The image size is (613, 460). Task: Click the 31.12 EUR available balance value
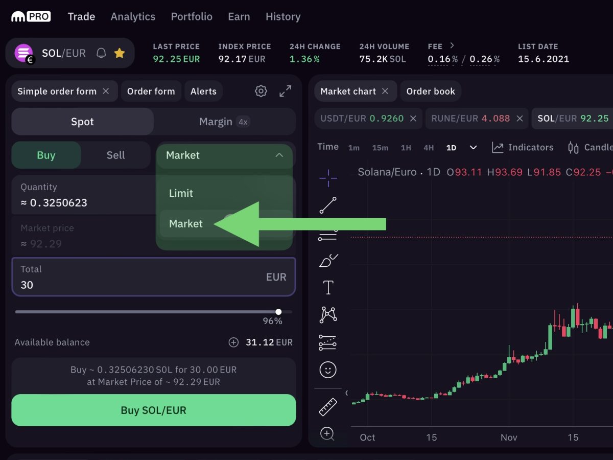[269, 342]
